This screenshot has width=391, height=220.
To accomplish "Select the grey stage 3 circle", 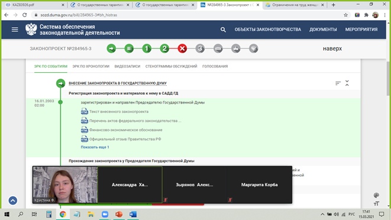I will pyautogui.click(x=200, y=48).
